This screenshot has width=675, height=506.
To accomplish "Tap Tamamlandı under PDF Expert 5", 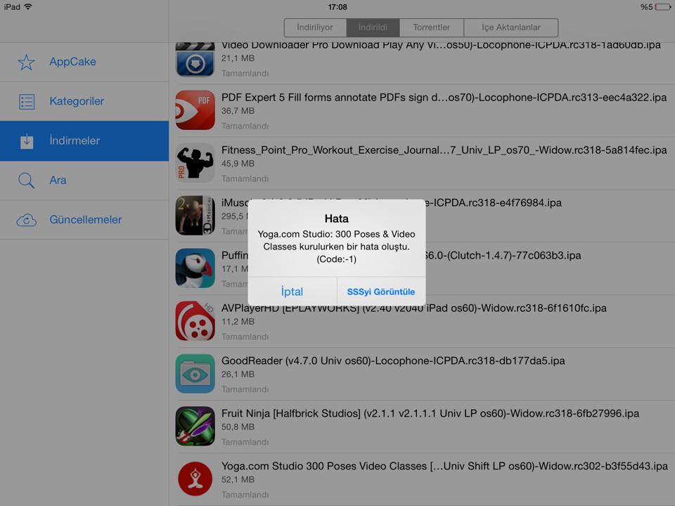I will tap(245, 126).
